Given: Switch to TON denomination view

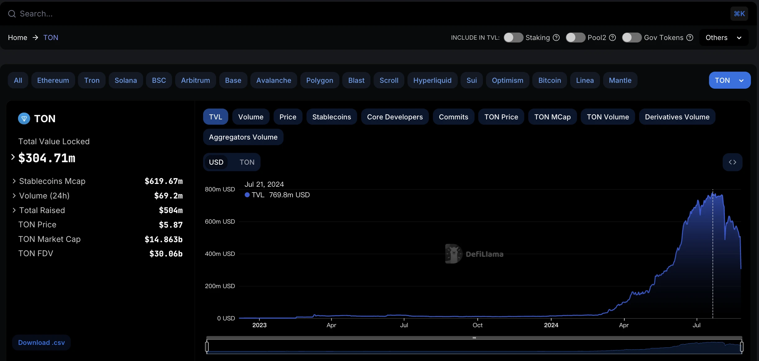Looking at the screenshot, I should [x=246, y=162].
